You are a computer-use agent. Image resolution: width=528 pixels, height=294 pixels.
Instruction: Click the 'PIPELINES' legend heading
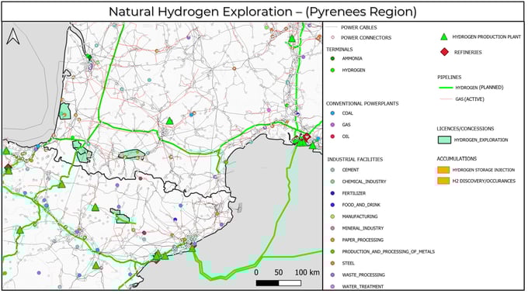coord(450,78)
